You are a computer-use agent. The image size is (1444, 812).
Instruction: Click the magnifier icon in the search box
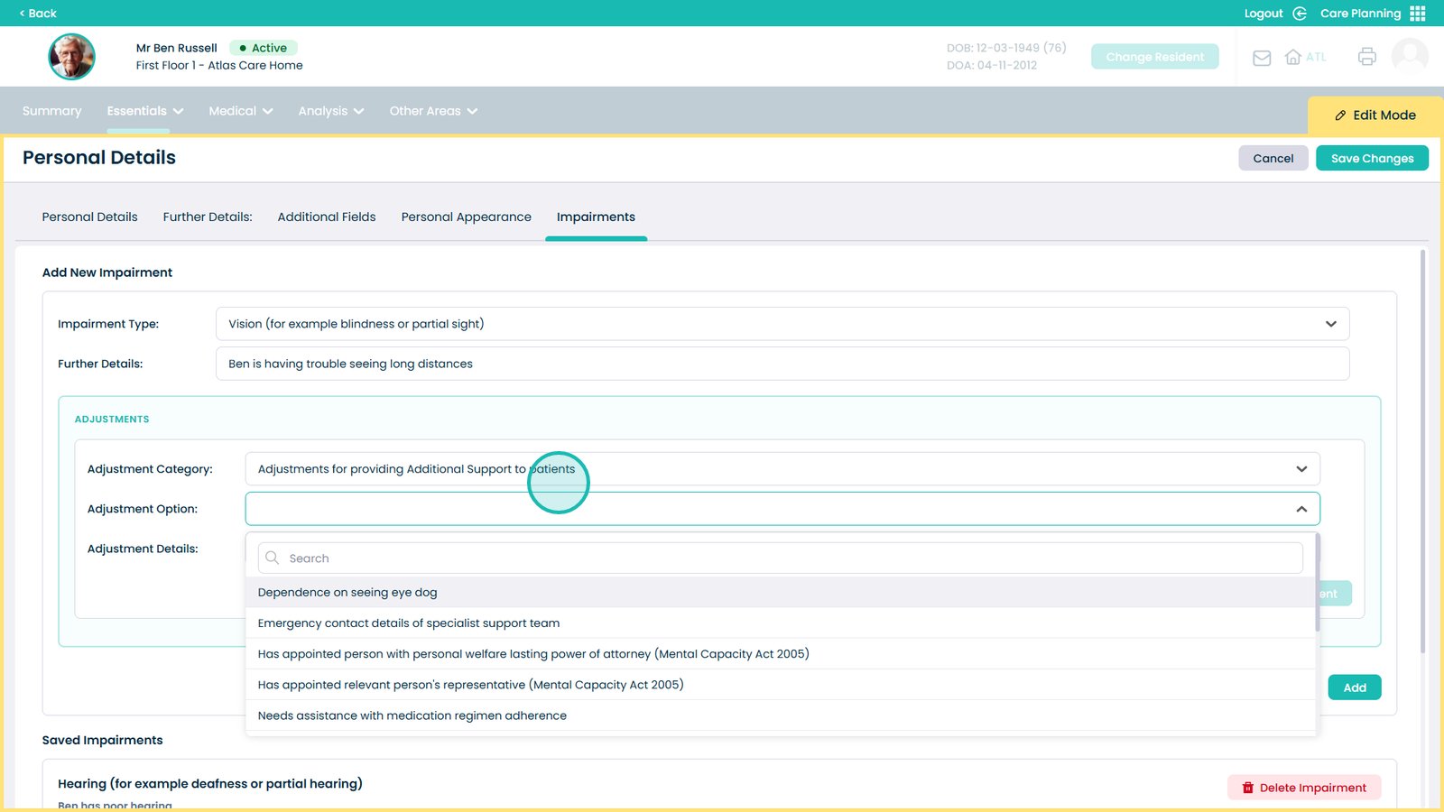click(x=272, y=558)
